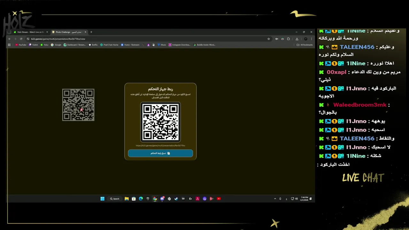Click Waleedbroom3mk username in chat
The height and width of the screenshot is (230, 409).
(360, 105)
